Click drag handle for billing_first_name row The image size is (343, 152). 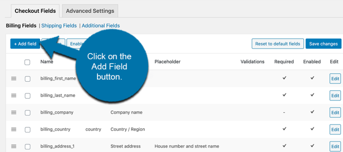(14, 79)
